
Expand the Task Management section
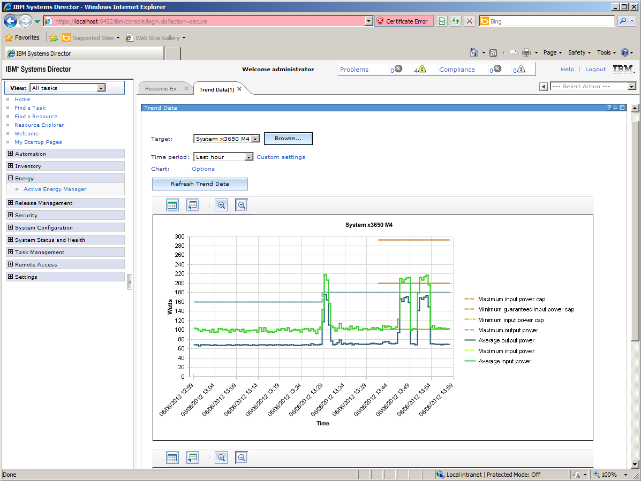tap(11, 251)
